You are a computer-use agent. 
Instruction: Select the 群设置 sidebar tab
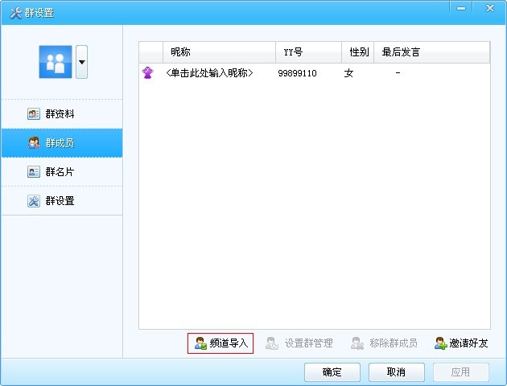(61, 201)
